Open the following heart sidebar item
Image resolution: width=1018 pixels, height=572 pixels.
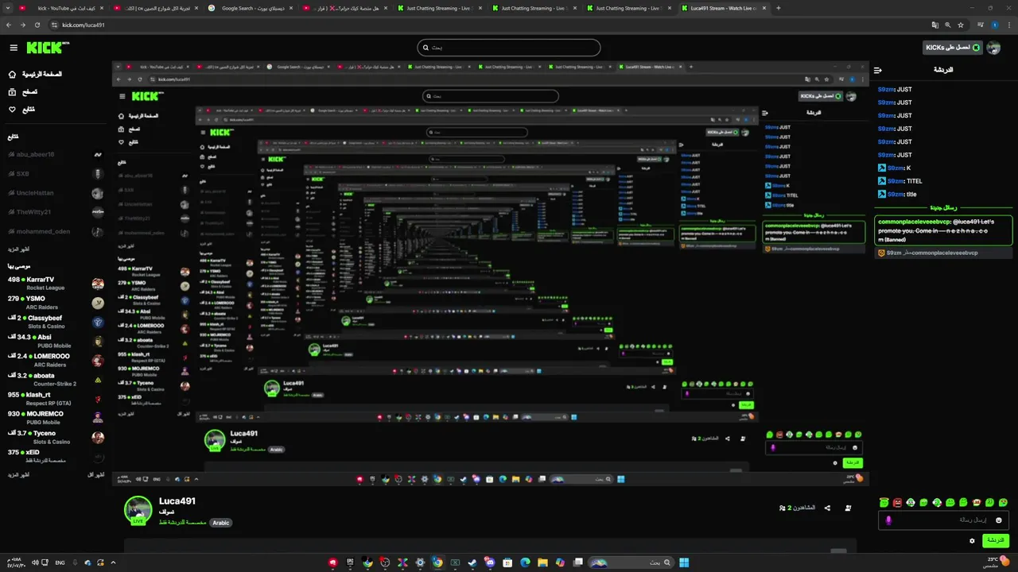point(21,109)
